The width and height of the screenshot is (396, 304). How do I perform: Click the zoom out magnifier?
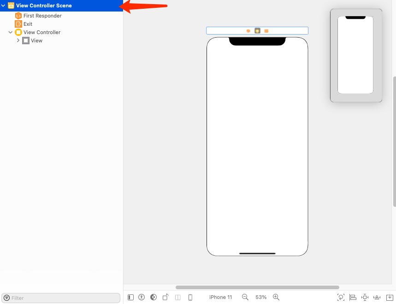coord(245,298)
